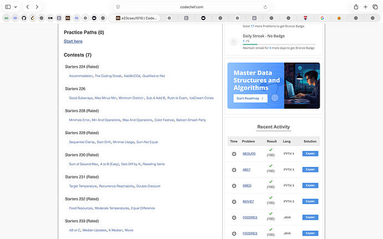Open the Reselling Items problem link
Image resolution: width=383 pixels, height=239 pixels.
click(154, 164)
